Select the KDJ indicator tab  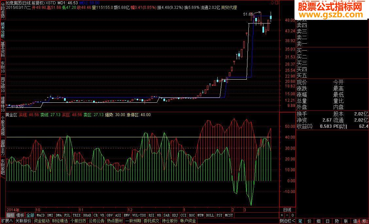175,215
